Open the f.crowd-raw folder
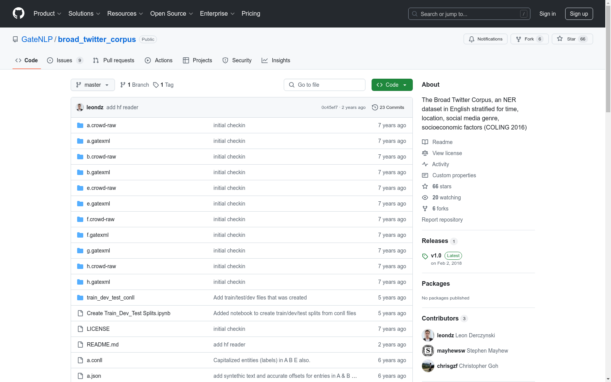This screenshot has width=611, height=382. point(101,219)
